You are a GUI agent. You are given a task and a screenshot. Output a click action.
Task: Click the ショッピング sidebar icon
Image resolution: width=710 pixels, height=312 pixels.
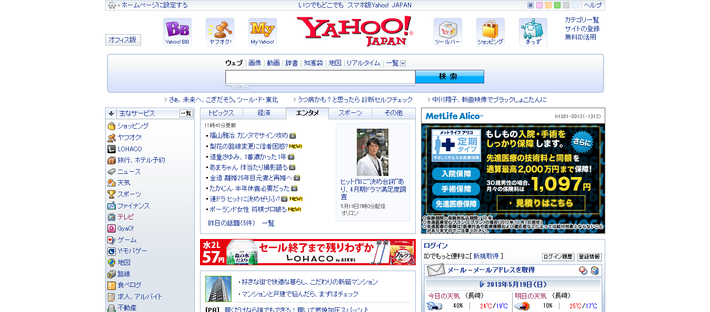(112, 126)
